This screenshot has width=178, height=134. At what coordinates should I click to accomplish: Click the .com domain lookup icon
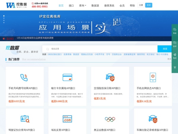coord(67,119)
